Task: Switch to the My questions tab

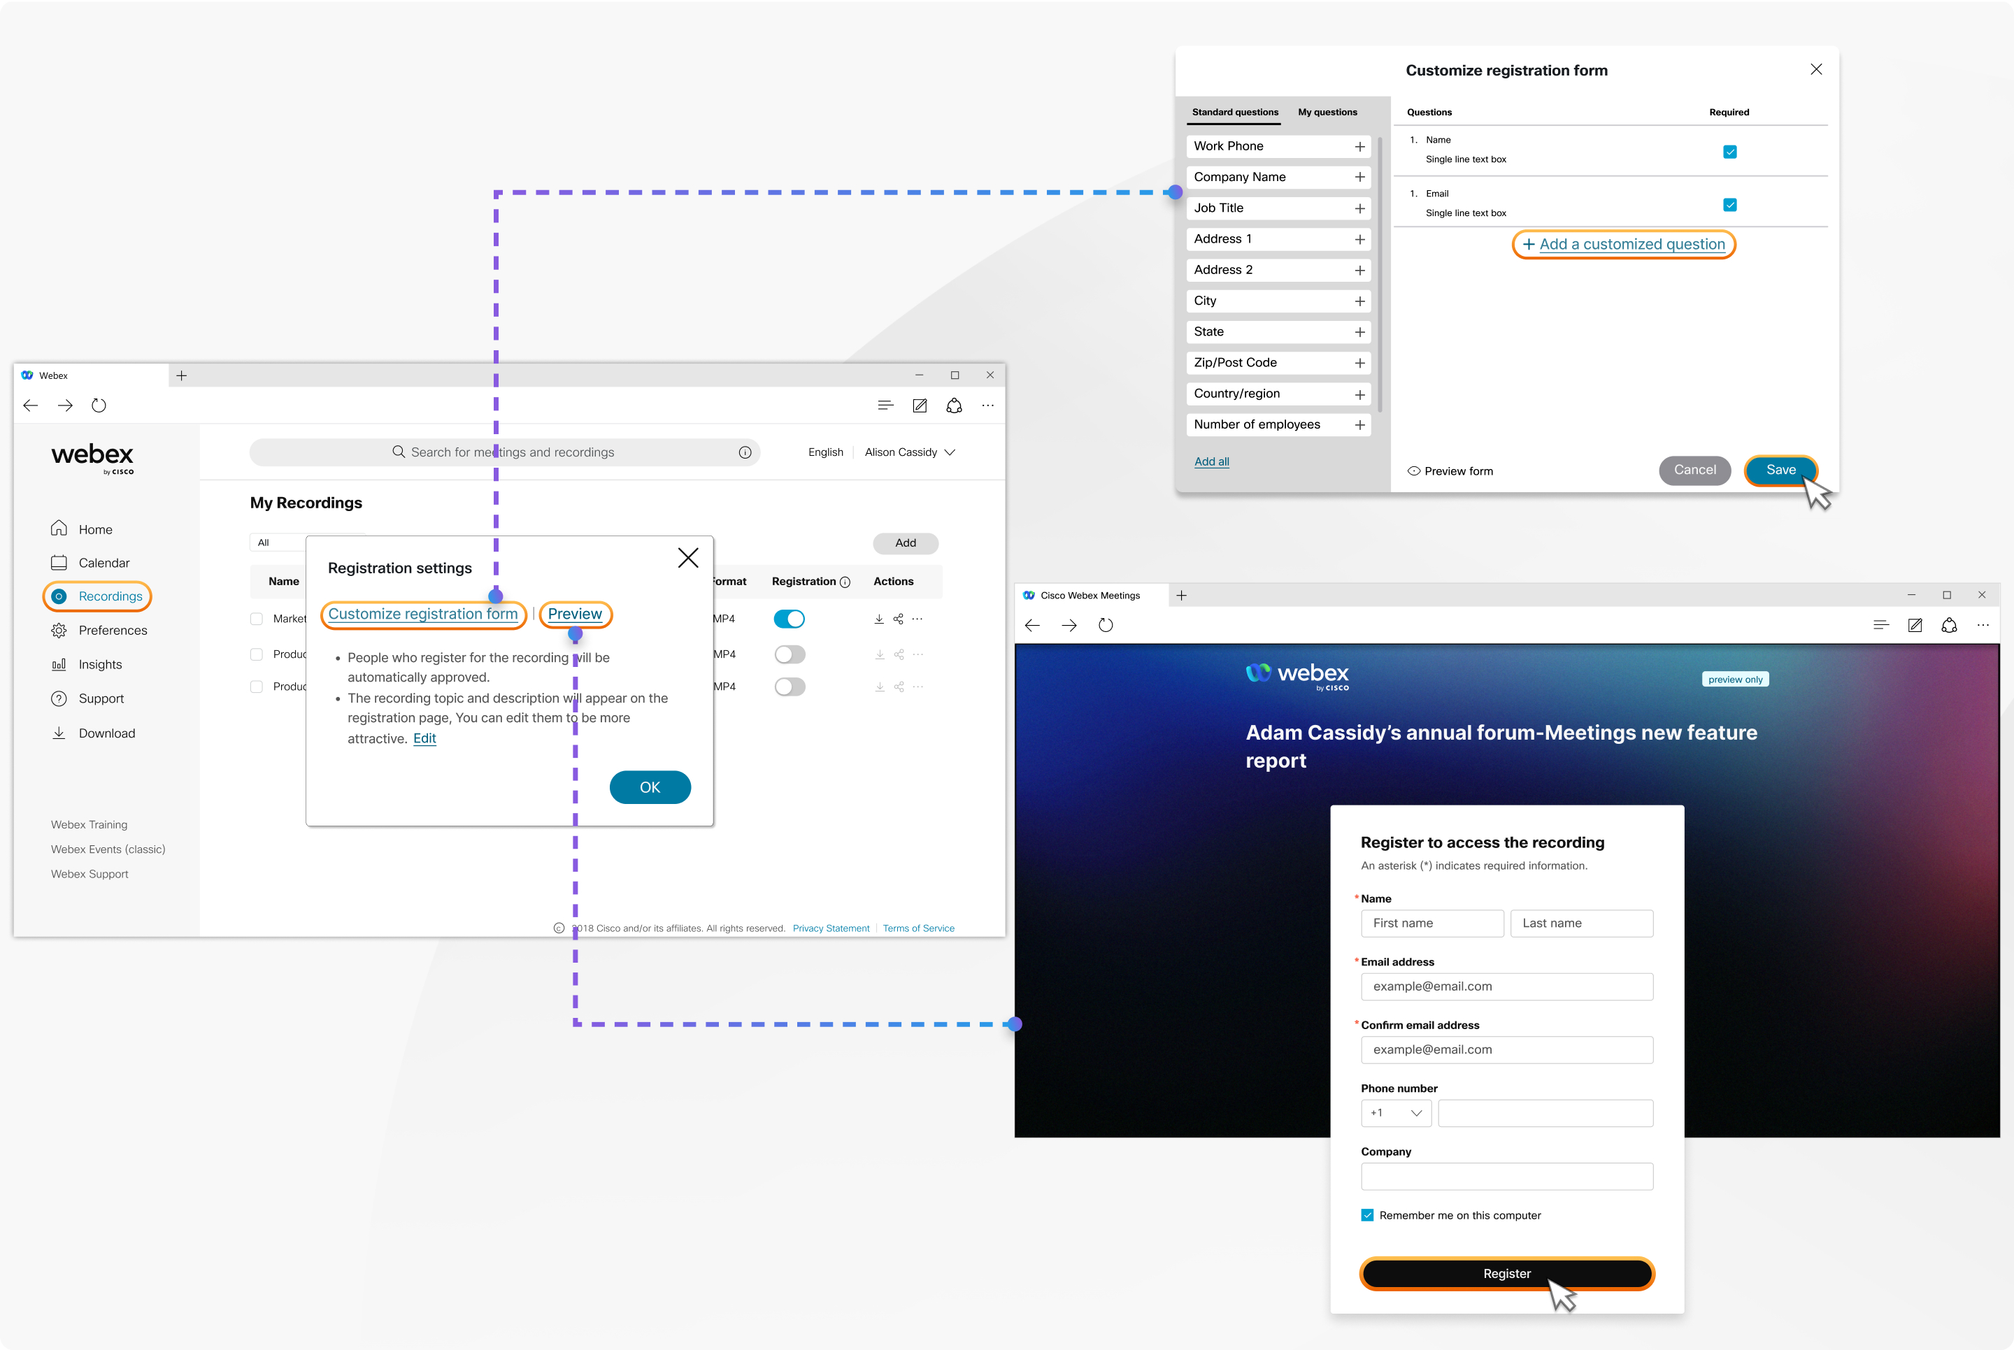Action: click(1327, 112)
